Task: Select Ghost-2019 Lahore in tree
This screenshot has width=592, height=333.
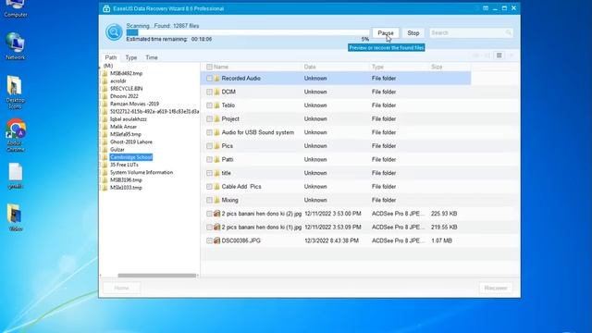Action: tap(131, 142)
